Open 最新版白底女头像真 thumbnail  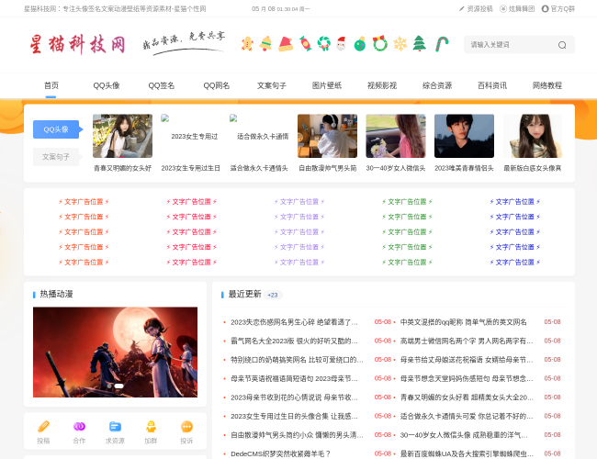click(x=533, y=136)
